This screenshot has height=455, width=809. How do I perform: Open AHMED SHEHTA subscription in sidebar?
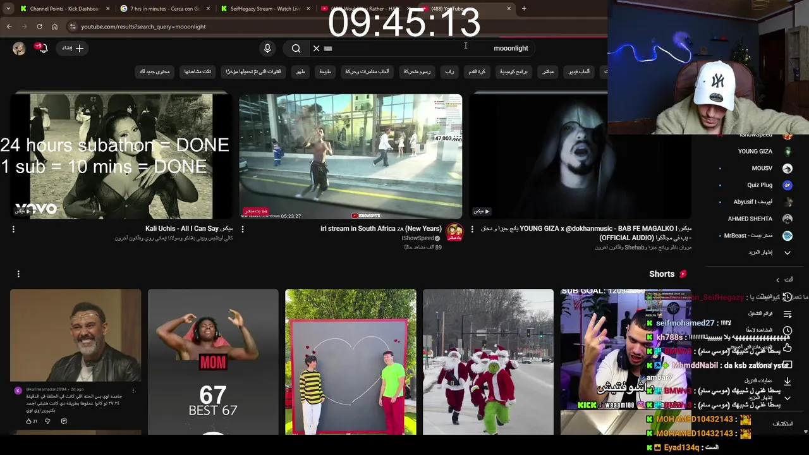pyautogui.click(x=755, y=219)
